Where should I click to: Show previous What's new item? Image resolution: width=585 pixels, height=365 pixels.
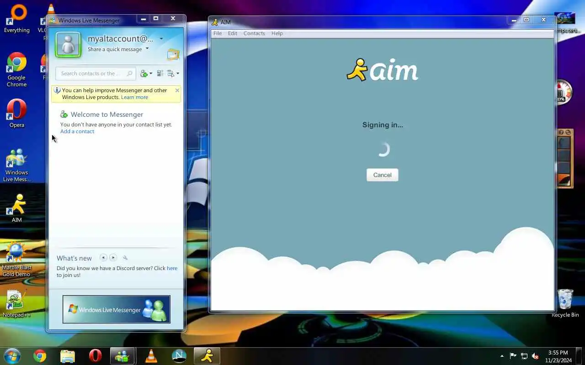(103, 258)
